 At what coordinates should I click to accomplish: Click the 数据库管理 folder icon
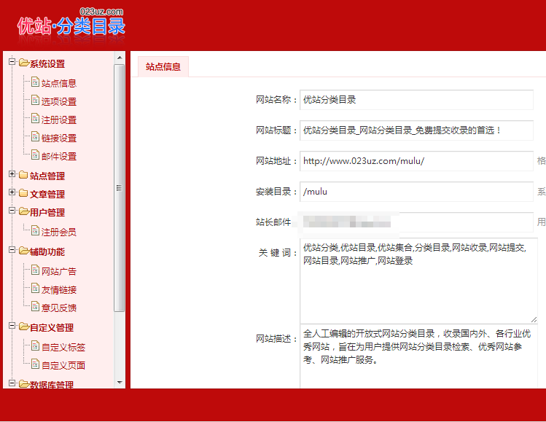tap(23, 384)
